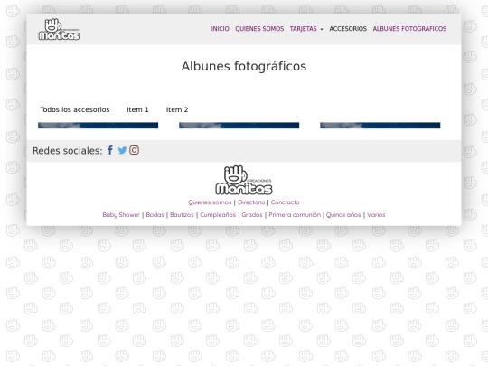Screen dimensions: 488x366
Task: Visit the Varios category link
Action: pos(376,215)
